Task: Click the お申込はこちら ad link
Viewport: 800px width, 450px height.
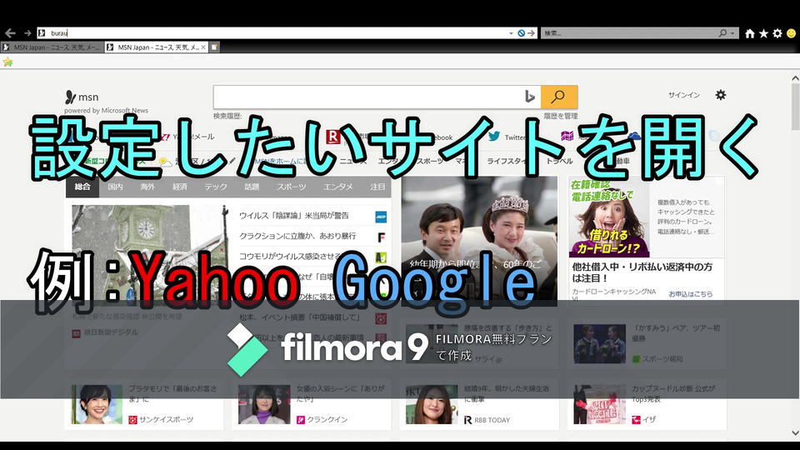Action: click(x=691, y=294)
